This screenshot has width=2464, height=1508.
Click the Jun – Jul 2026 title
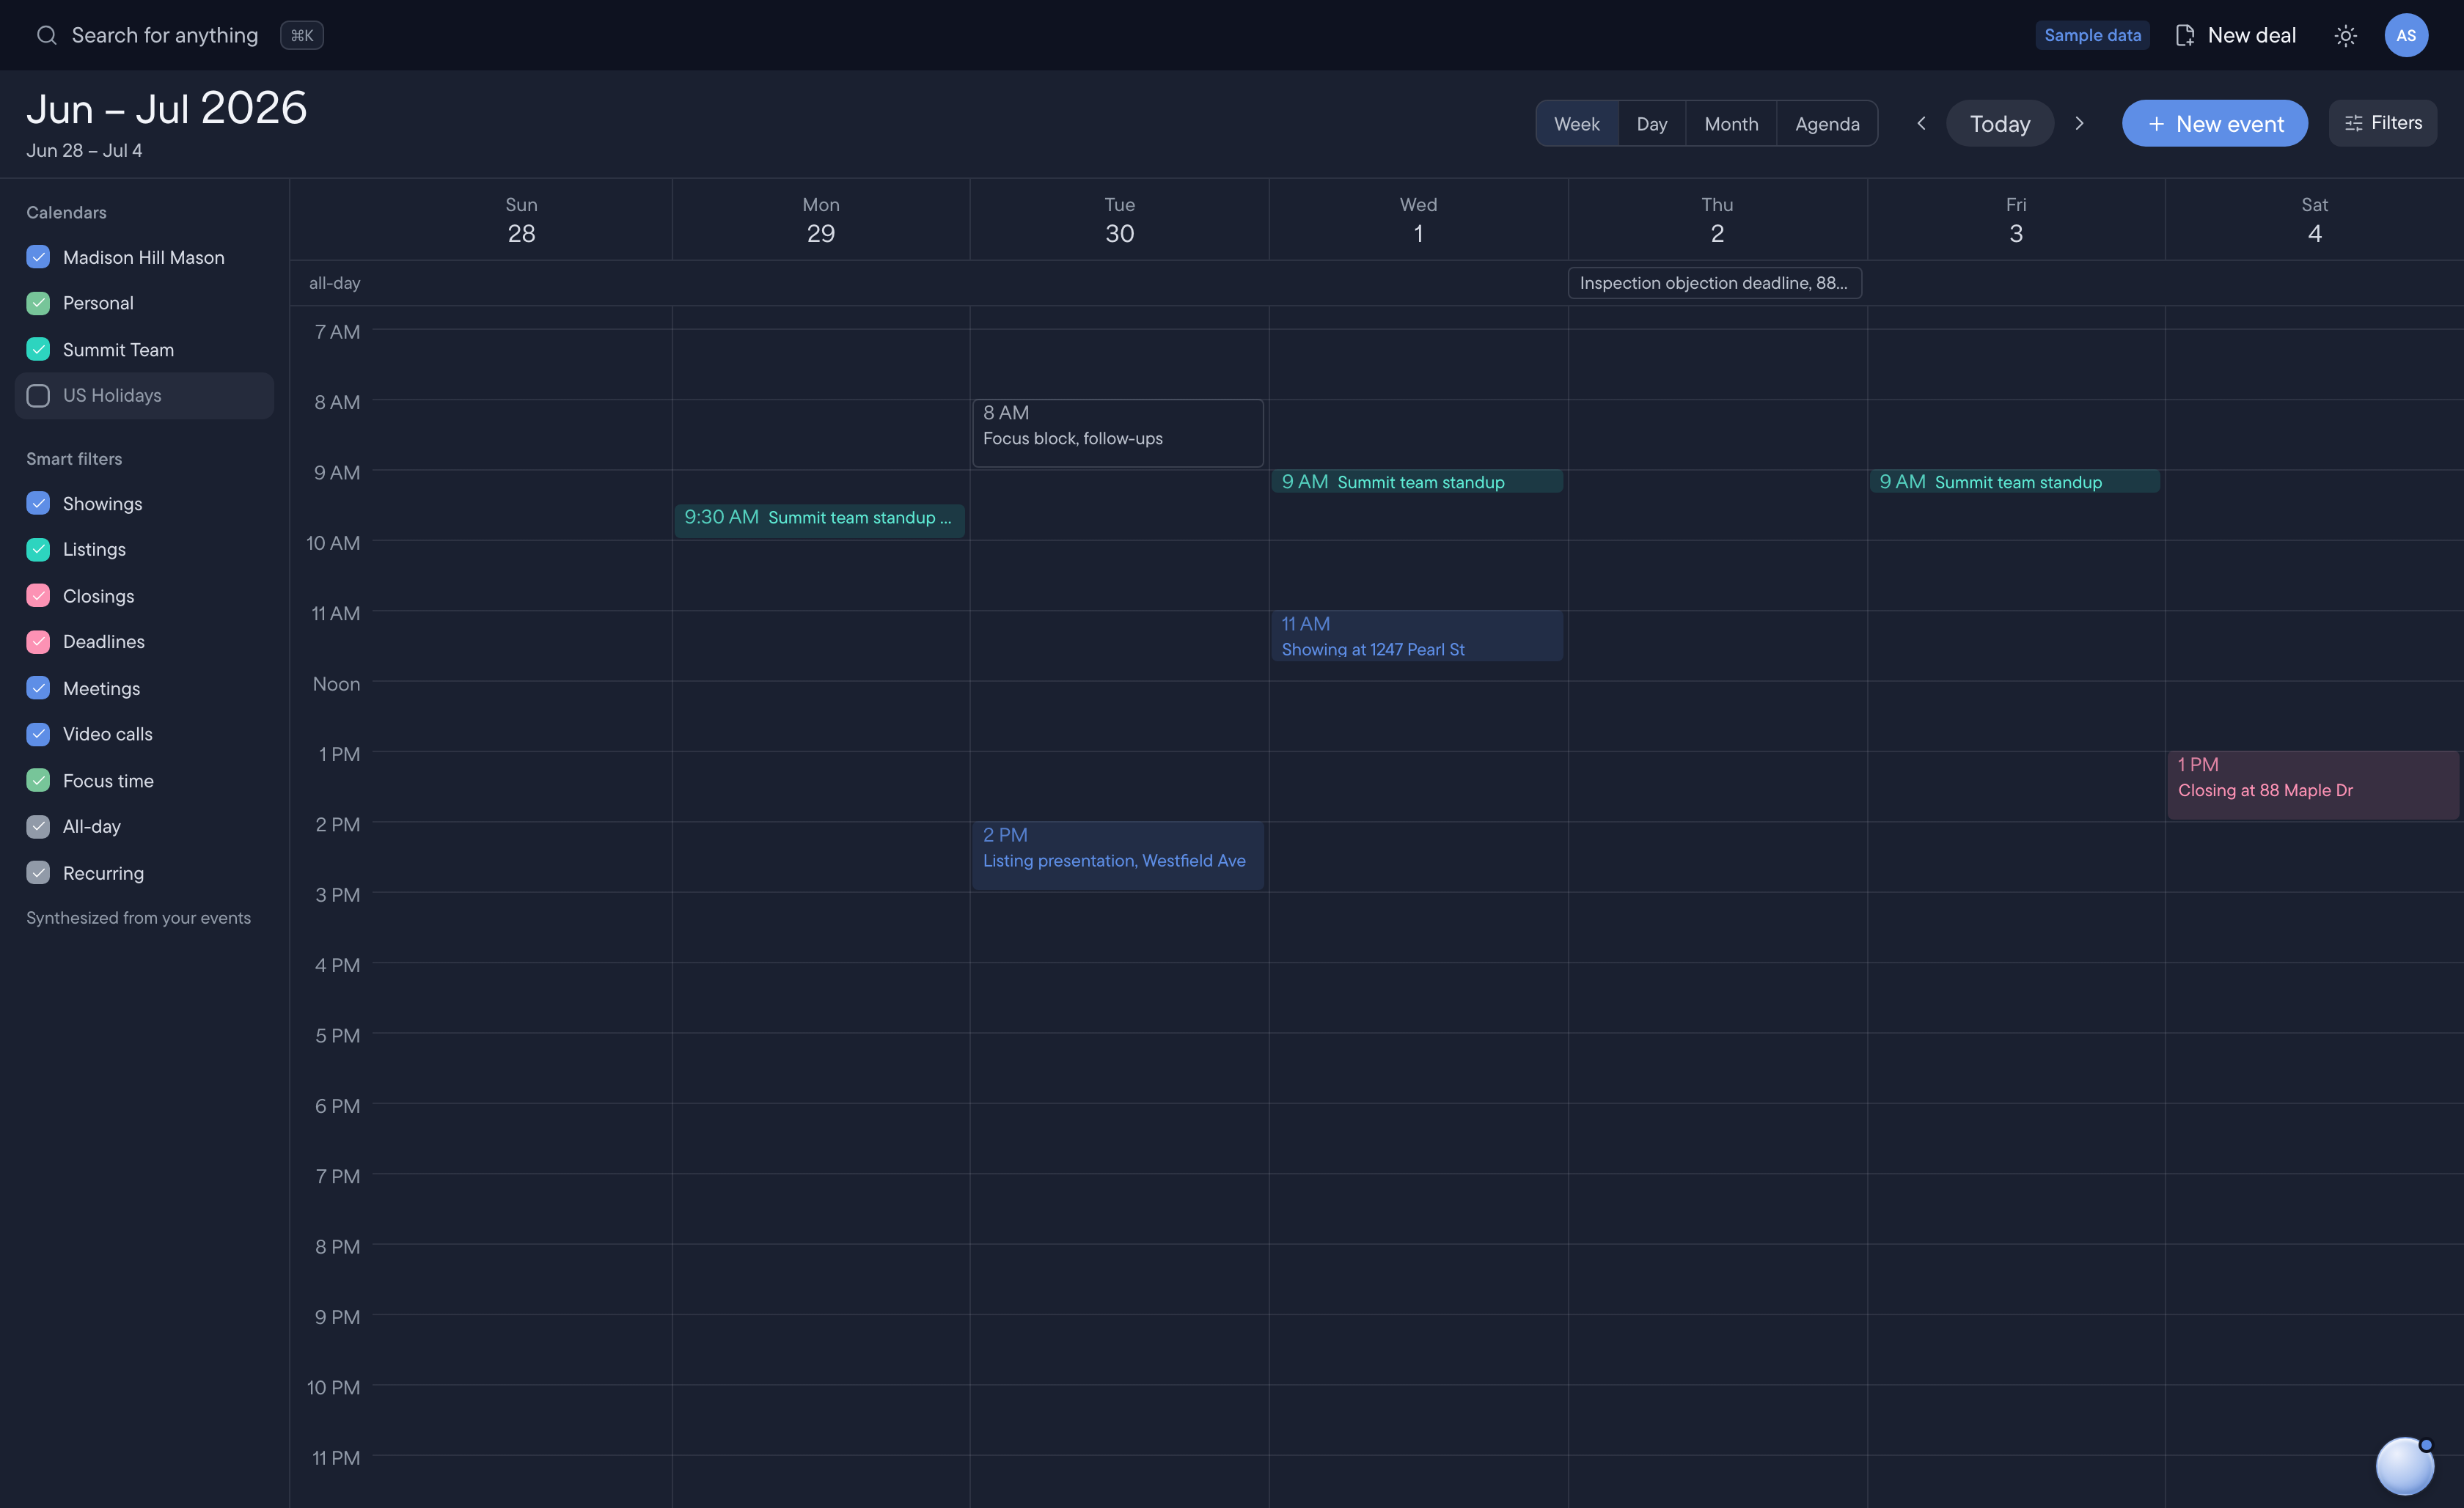[x=167, y=108]
